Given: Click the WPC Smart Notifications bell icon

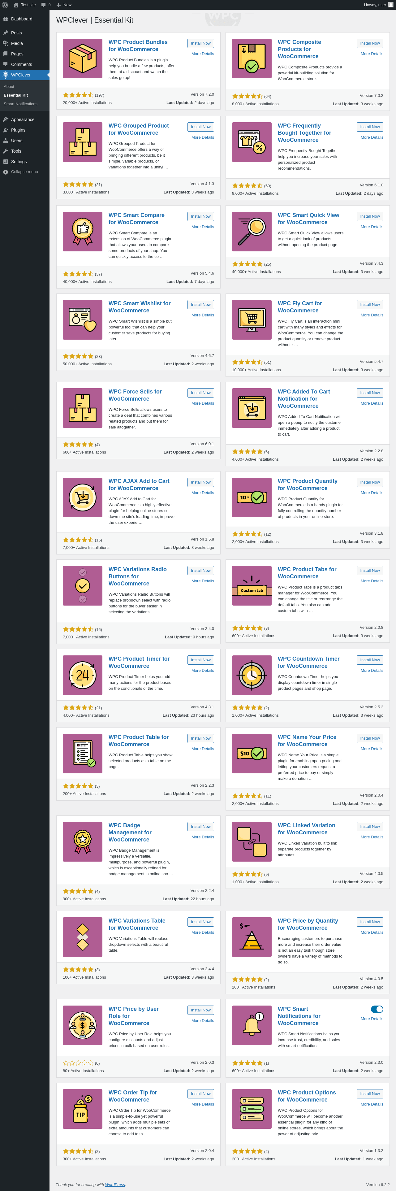Looking at the screenshot, I should tap(252, 1025).
